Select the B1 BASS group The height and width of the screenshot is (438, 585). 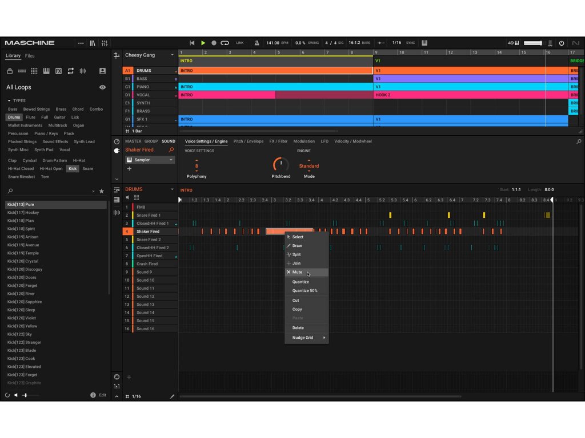click(x=150, y=79)
